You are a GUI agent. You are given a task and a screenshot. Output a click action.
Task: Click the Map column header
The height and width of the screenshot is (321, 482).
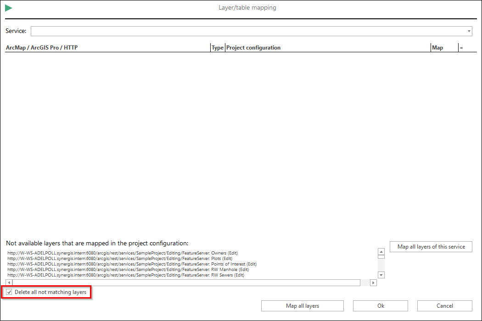(x=444, y=48)
